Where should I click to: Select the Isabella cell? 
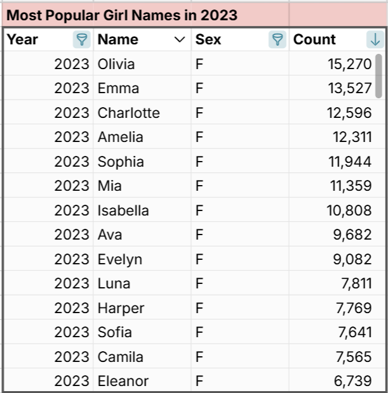click(x=123, y=210)
